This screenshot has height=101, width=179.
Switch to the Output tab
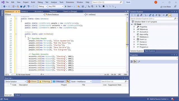pos(17,95)
